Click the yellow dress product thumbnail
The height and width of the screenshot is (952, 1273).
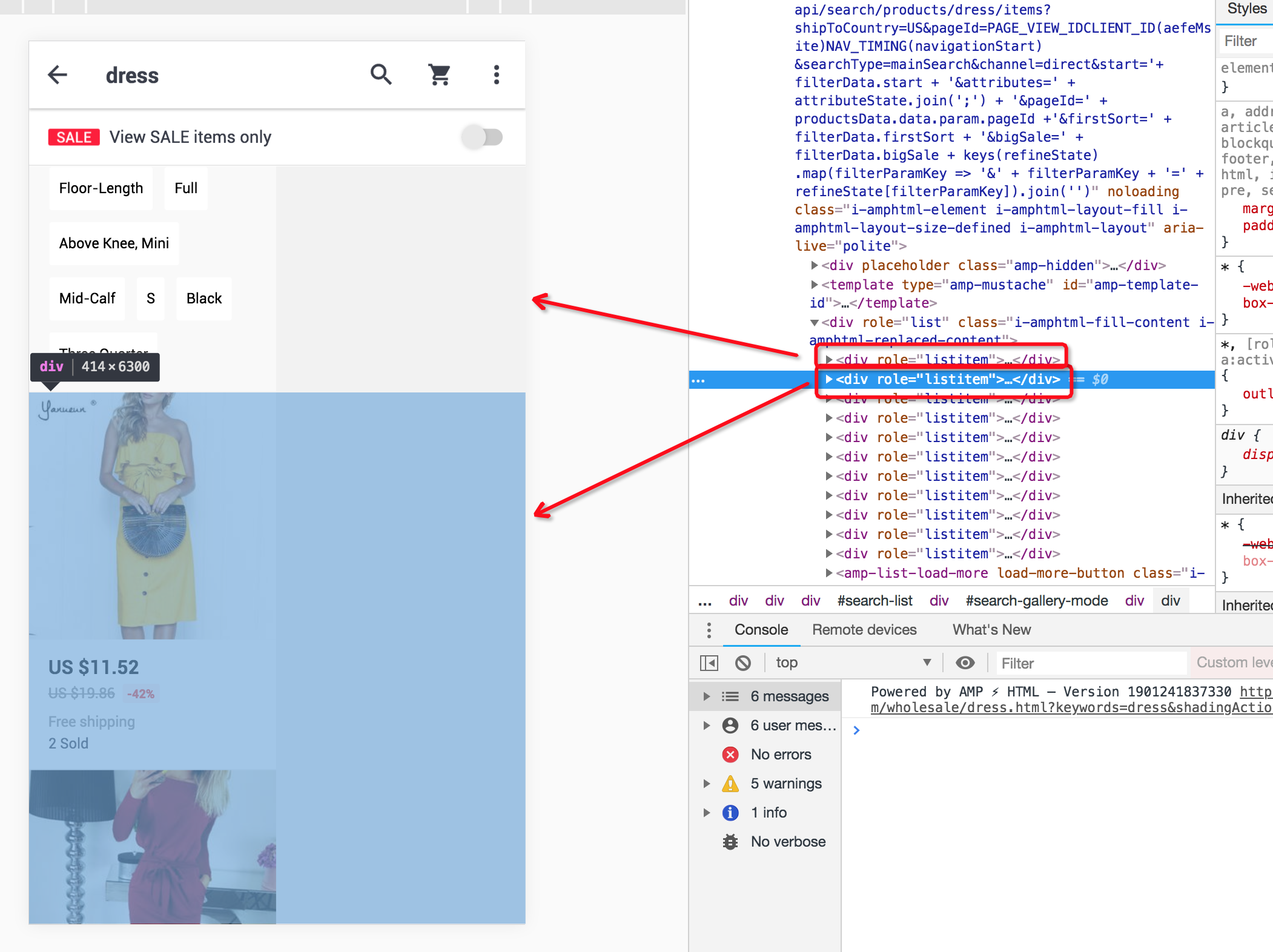point(153,515)
